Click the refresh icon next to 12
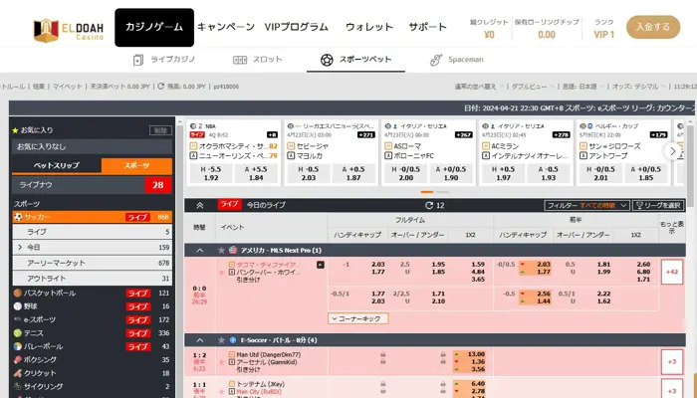Viewport: 697px width, 398px height. pyautogui.click(x=427, y=205)
